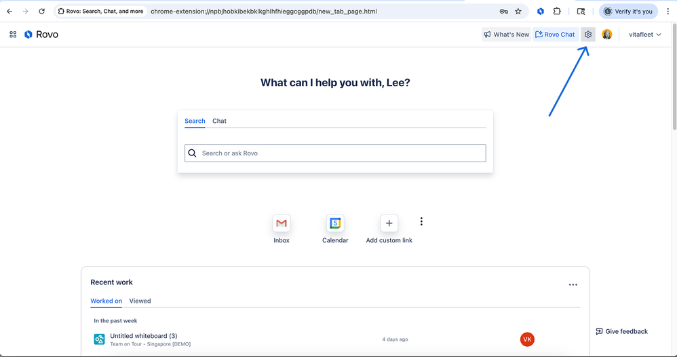Click the In the past week label

point(115,321)
